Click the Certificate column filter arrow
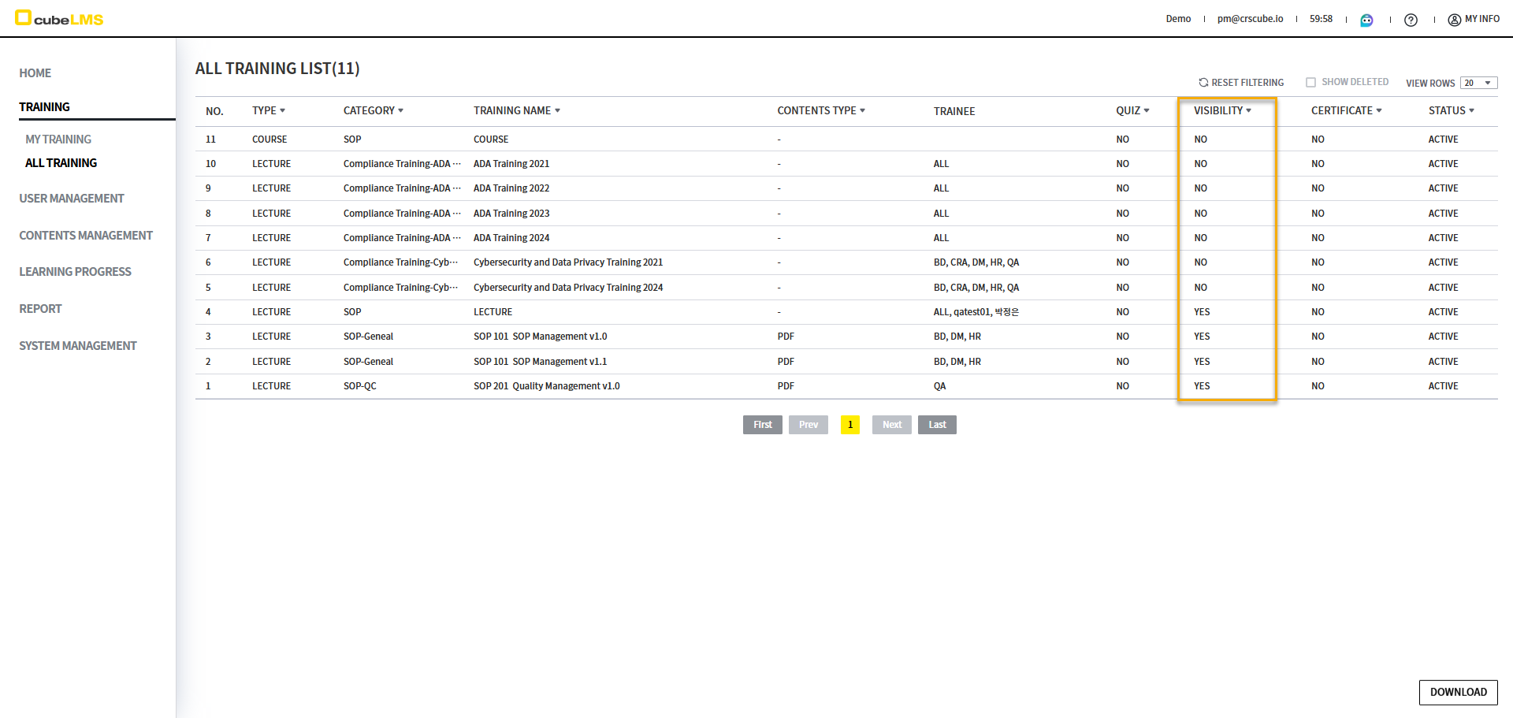The height and width of the screenshot is (718, 1513). 1379,110
